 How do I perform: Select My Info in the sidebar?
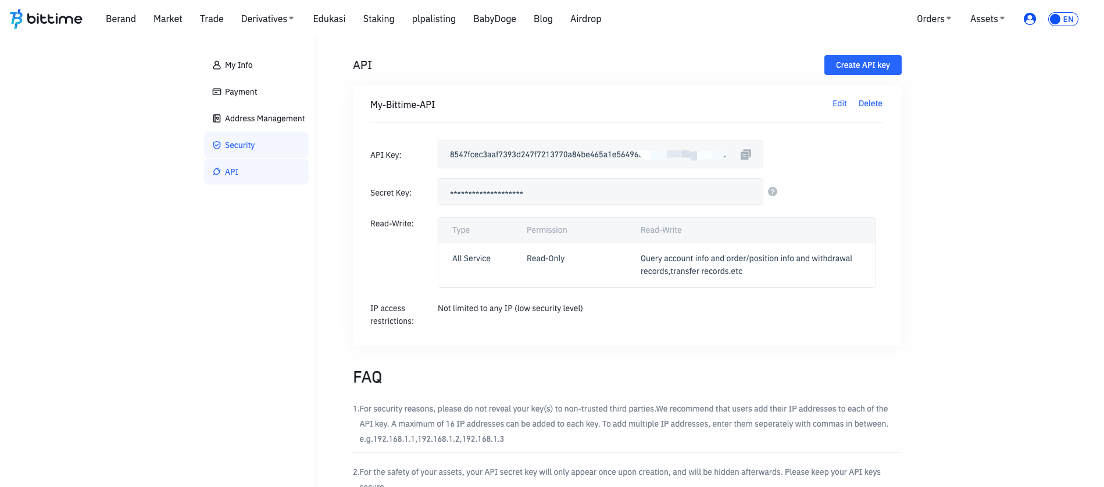[256, 65]
